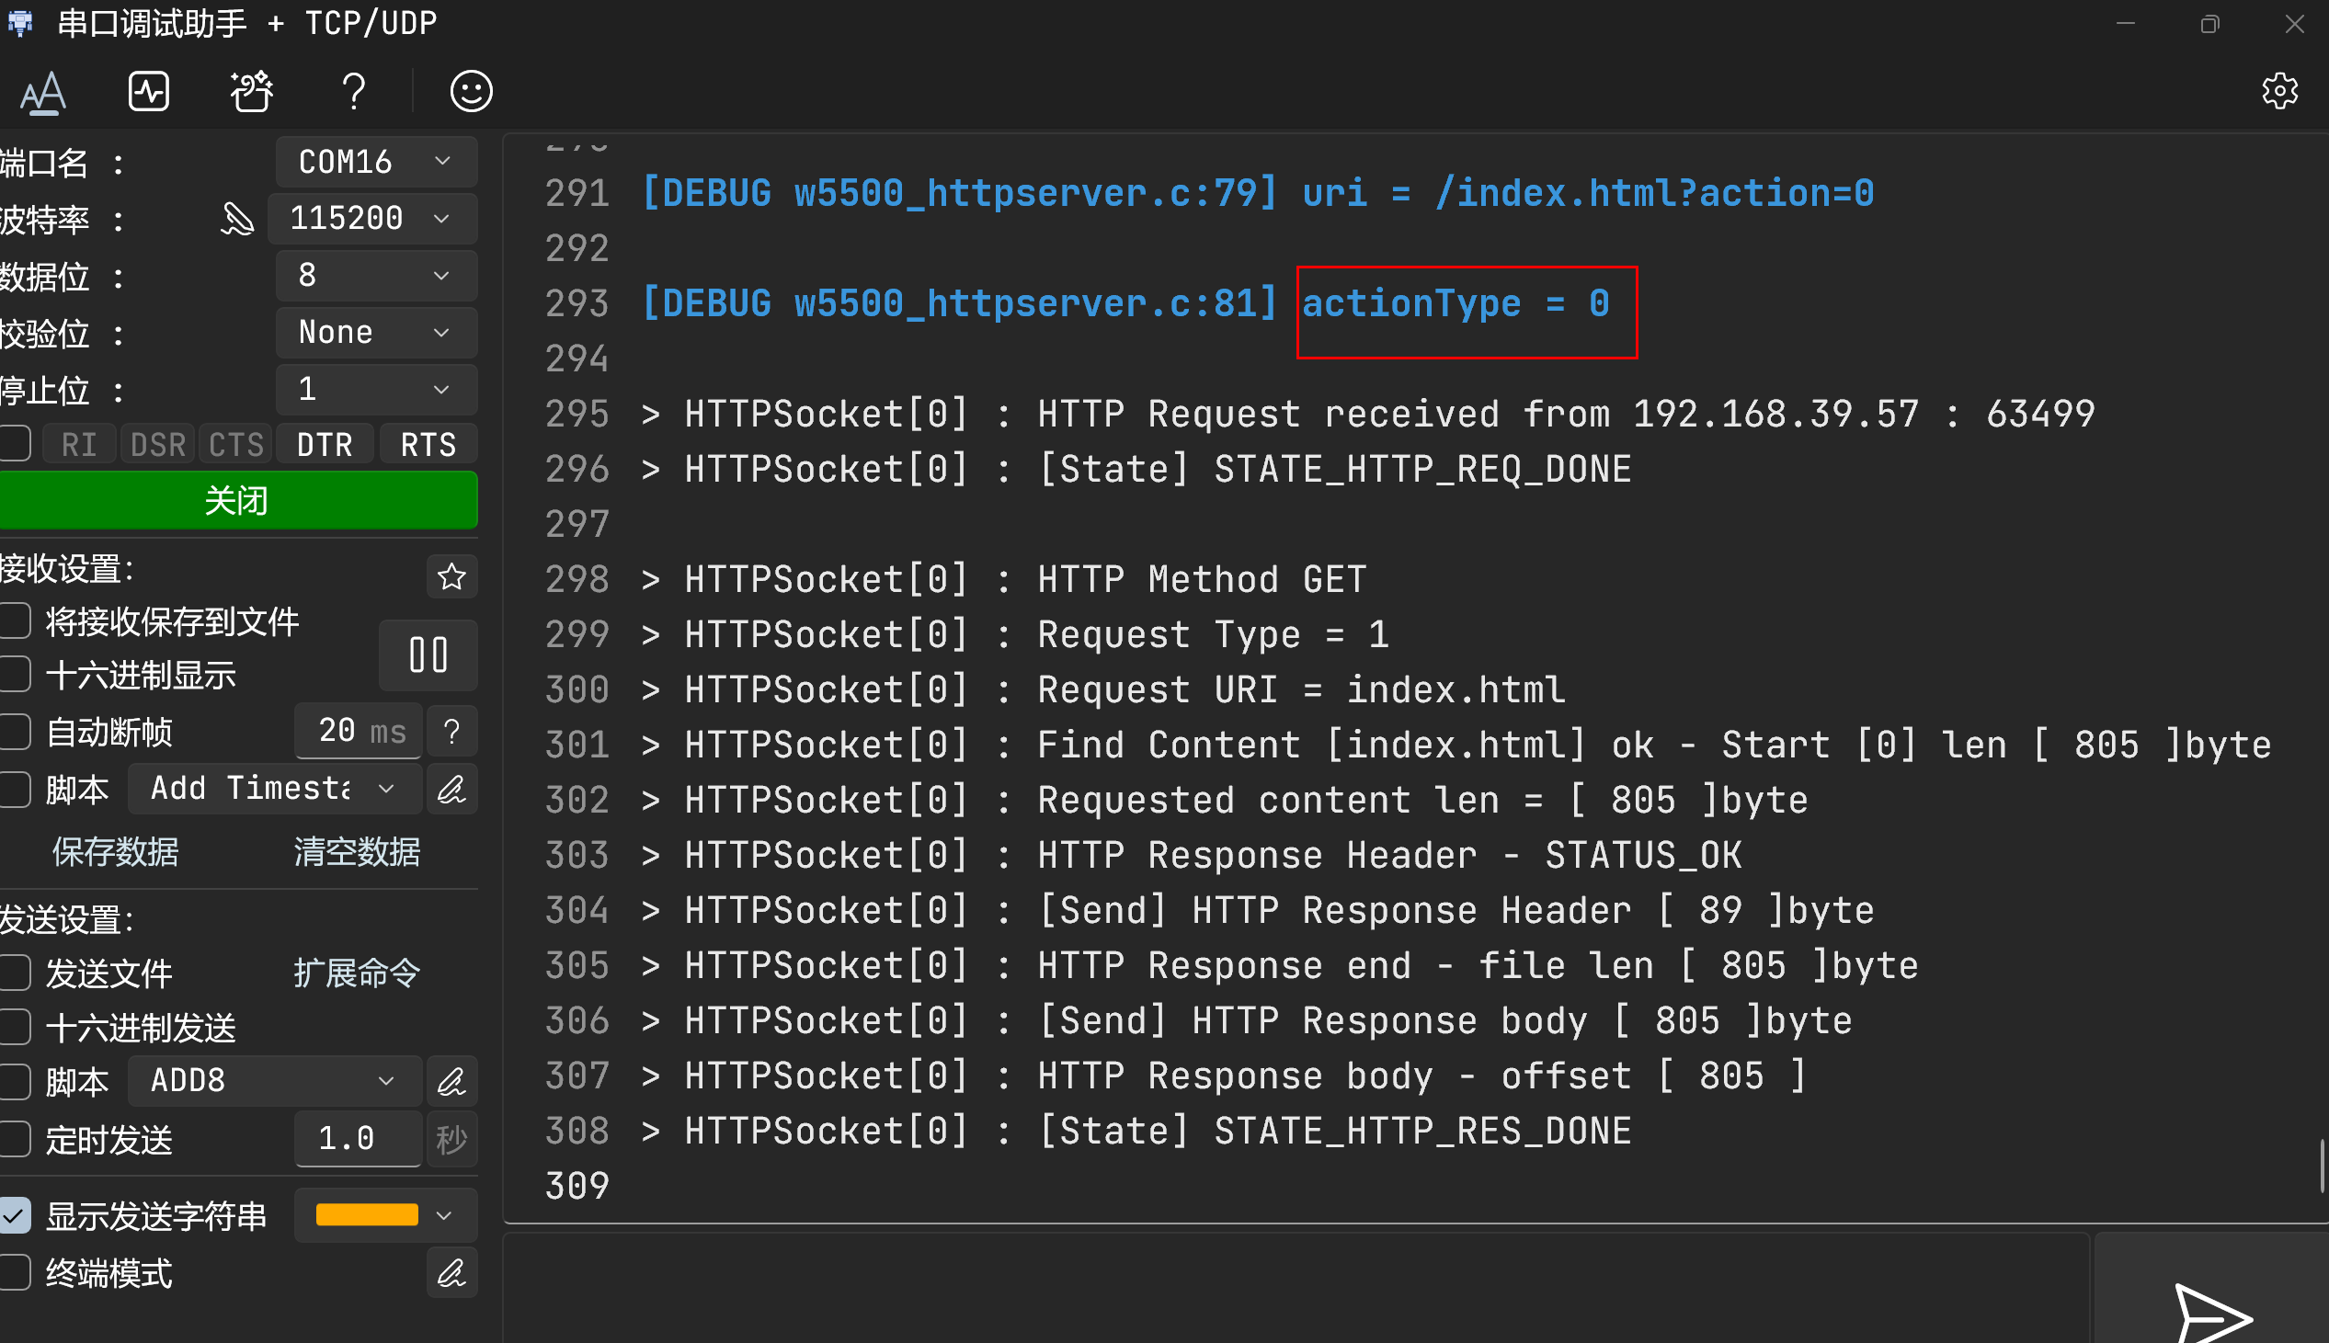Image resolution: width=2329 pixels, height=1343 pixels.
Task: Click the log vertical scrollbar thumb
Action: 2323,1166
